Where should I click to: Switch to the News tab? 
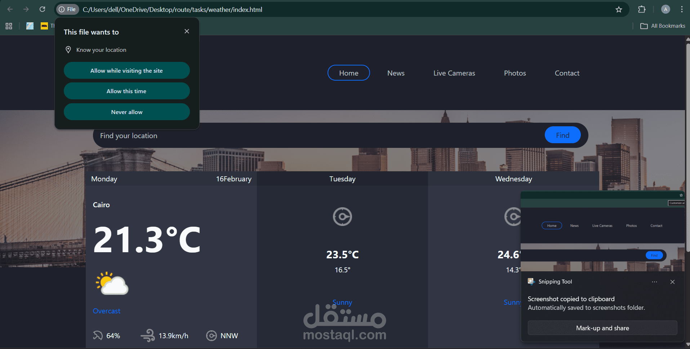tap(396, 73)
